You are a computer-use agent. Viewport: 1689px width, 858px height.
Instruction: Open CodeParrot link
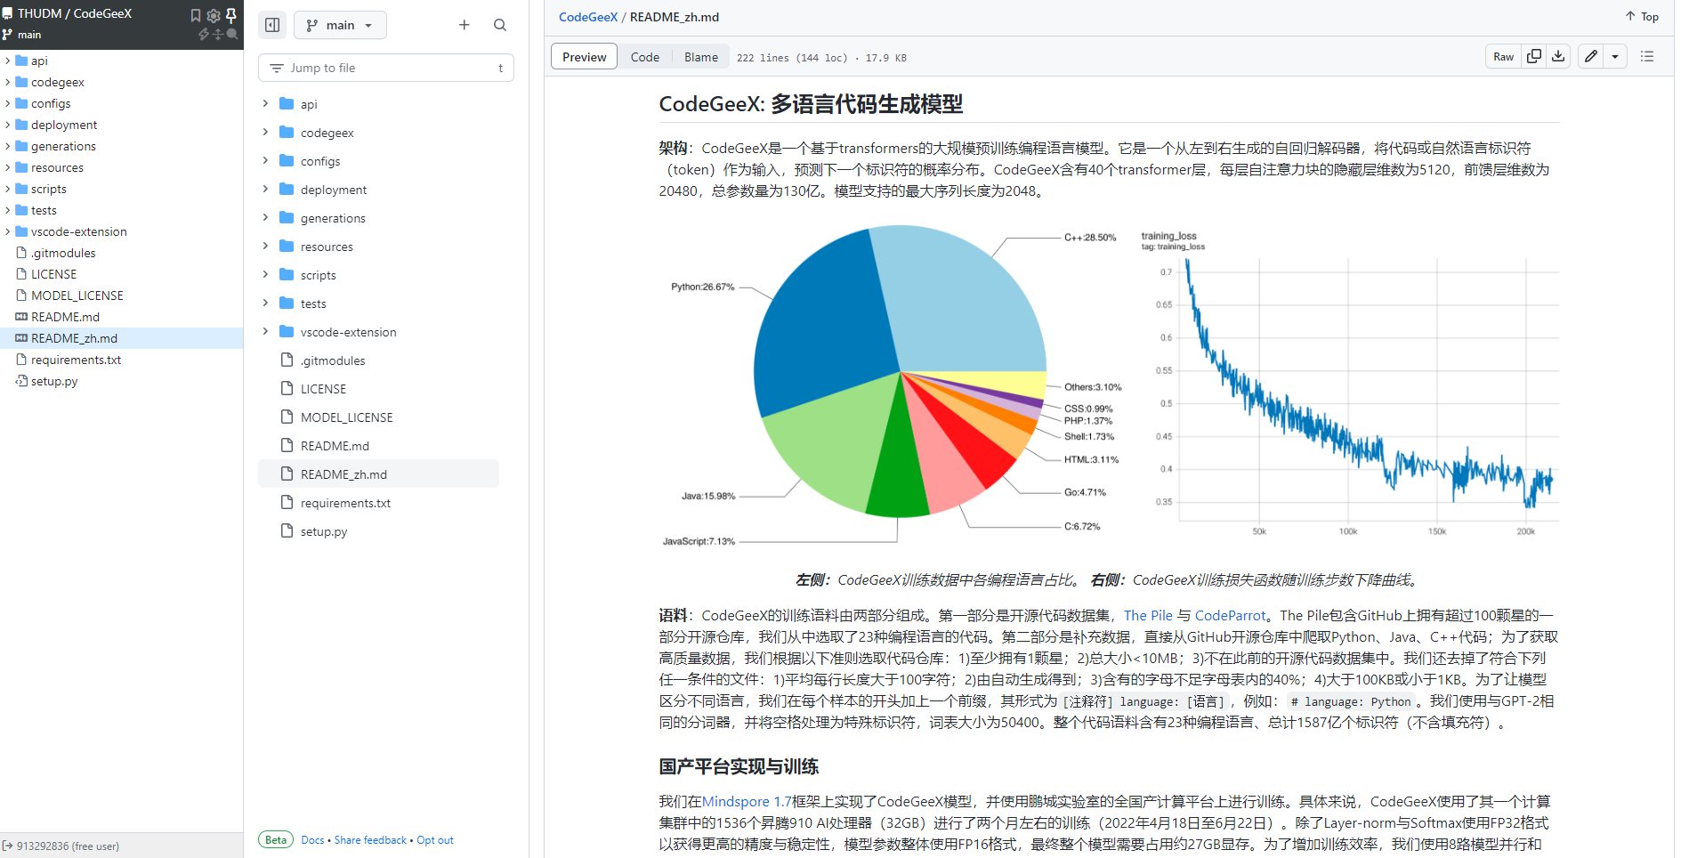tap(1230, 615)
